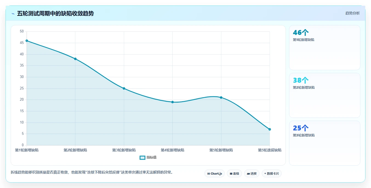Click the data point for 第2轮新增缺陷

[75, 59]
